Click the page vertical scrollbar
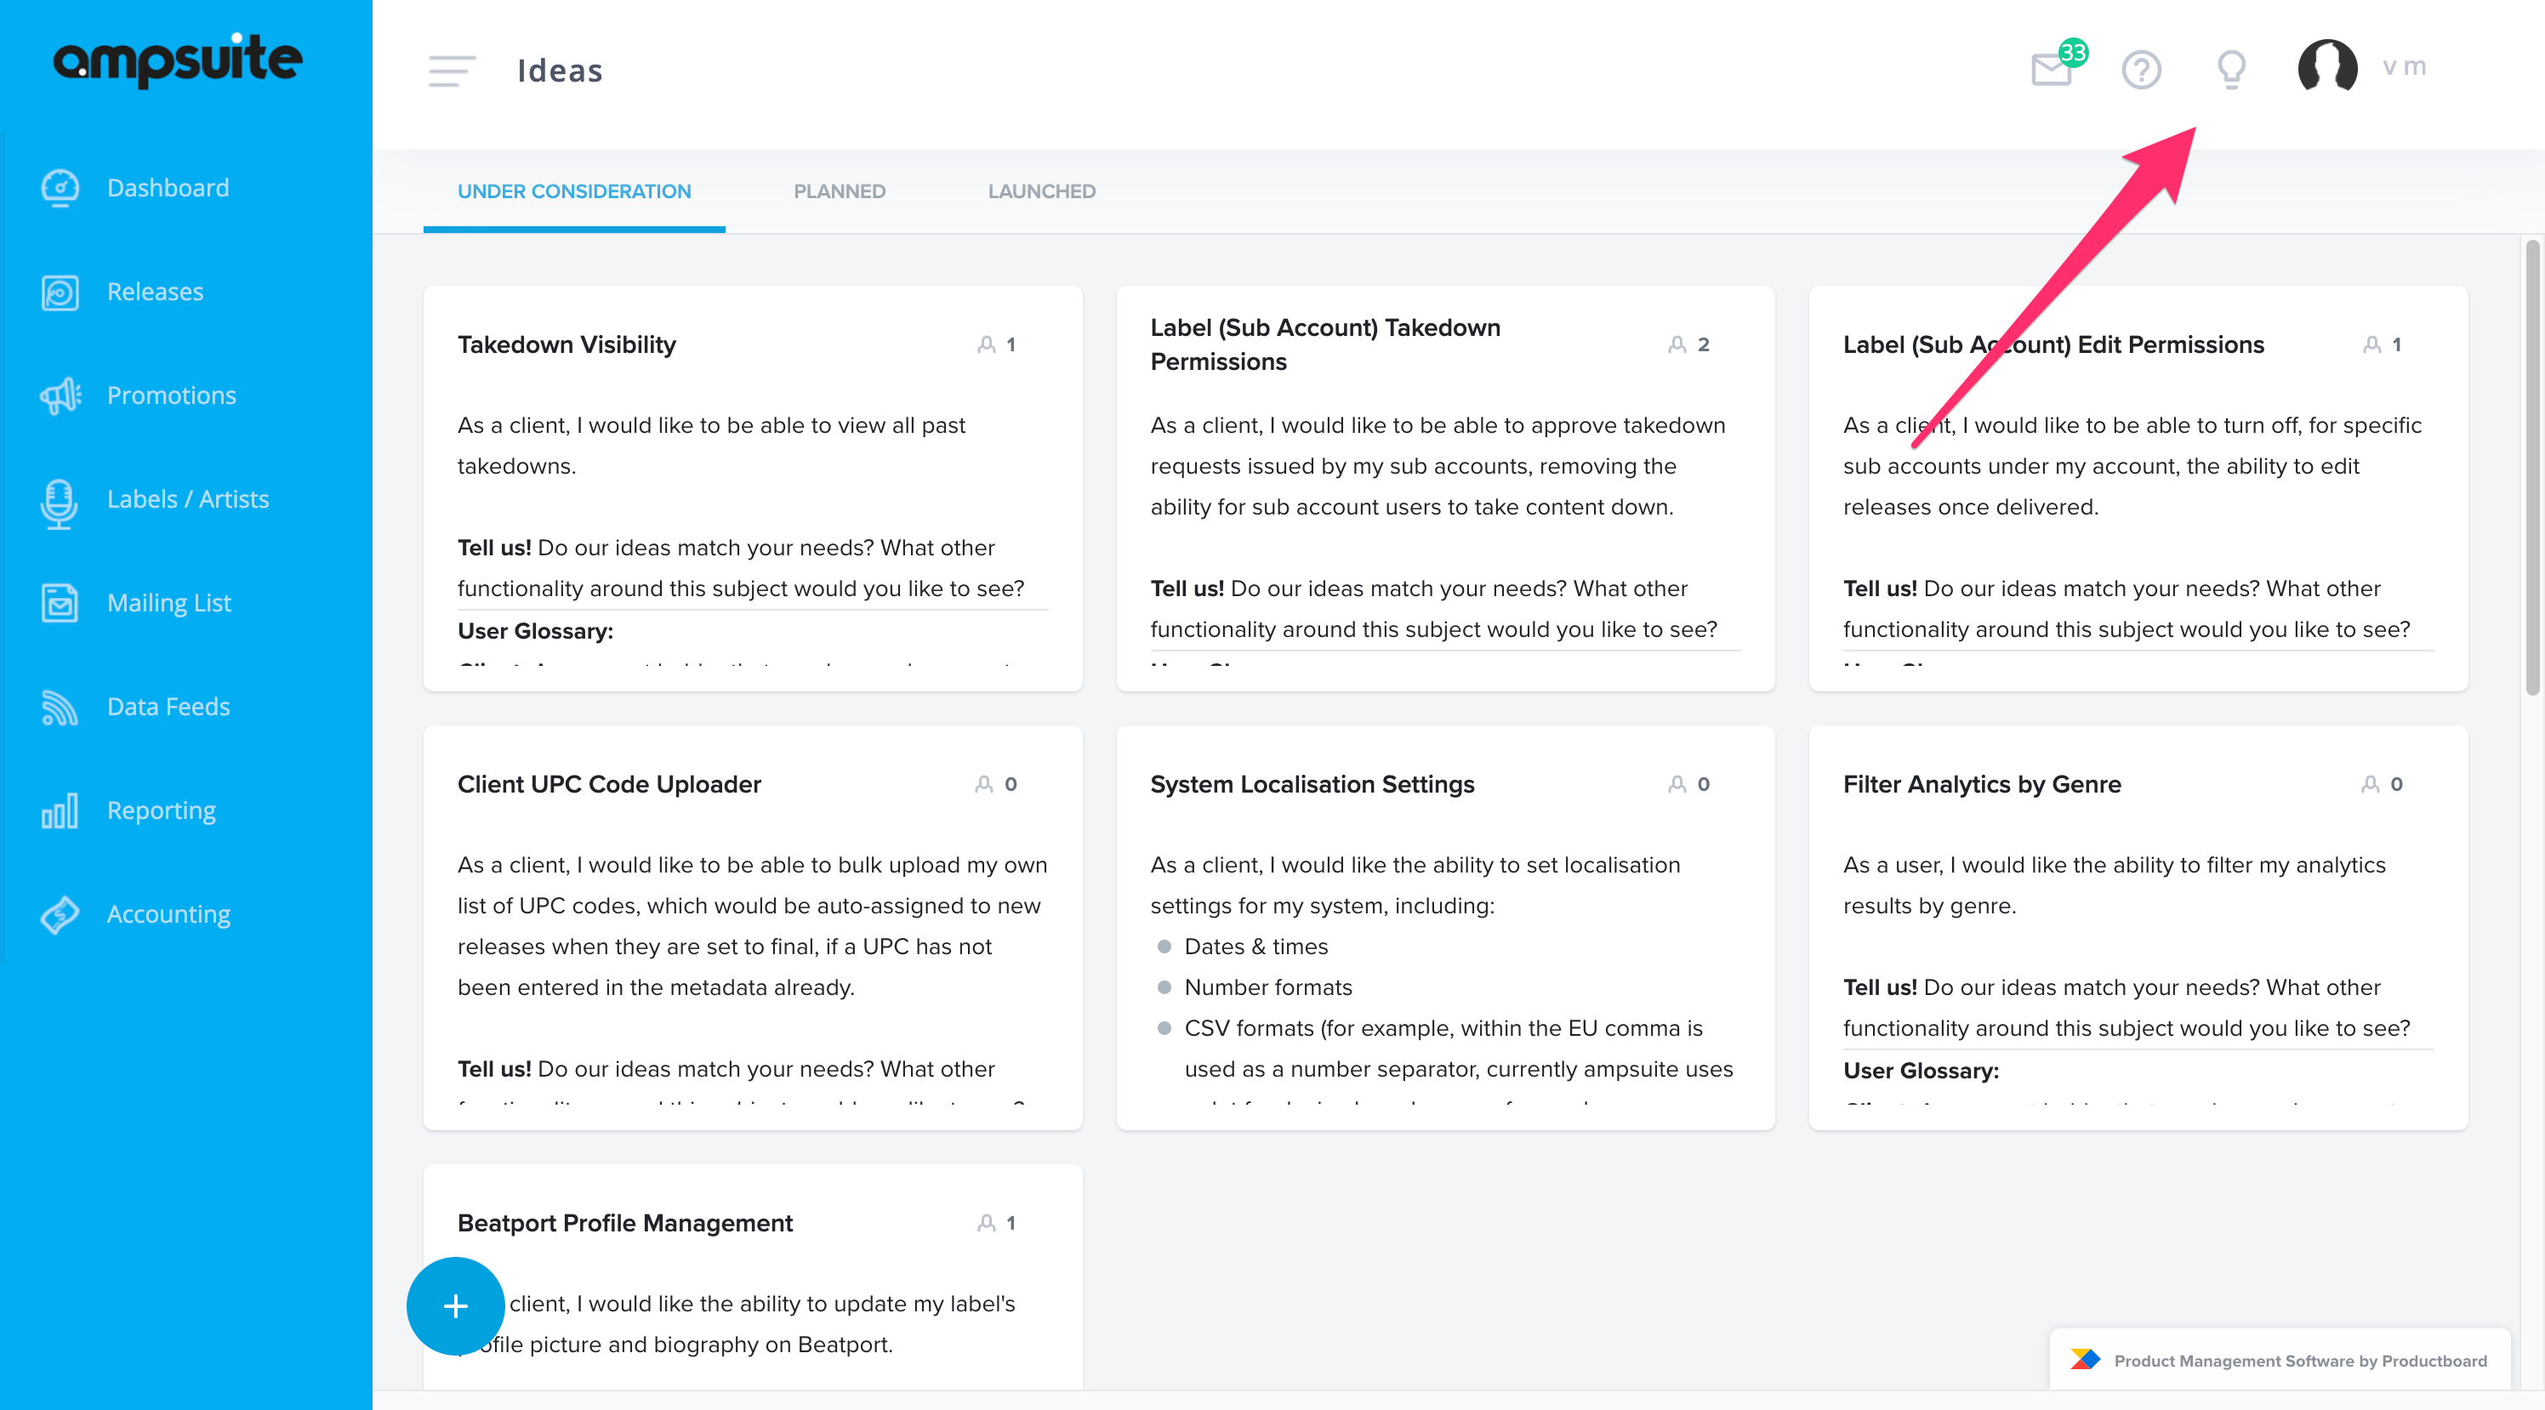2545x1410 pixels. [2531, 468]
